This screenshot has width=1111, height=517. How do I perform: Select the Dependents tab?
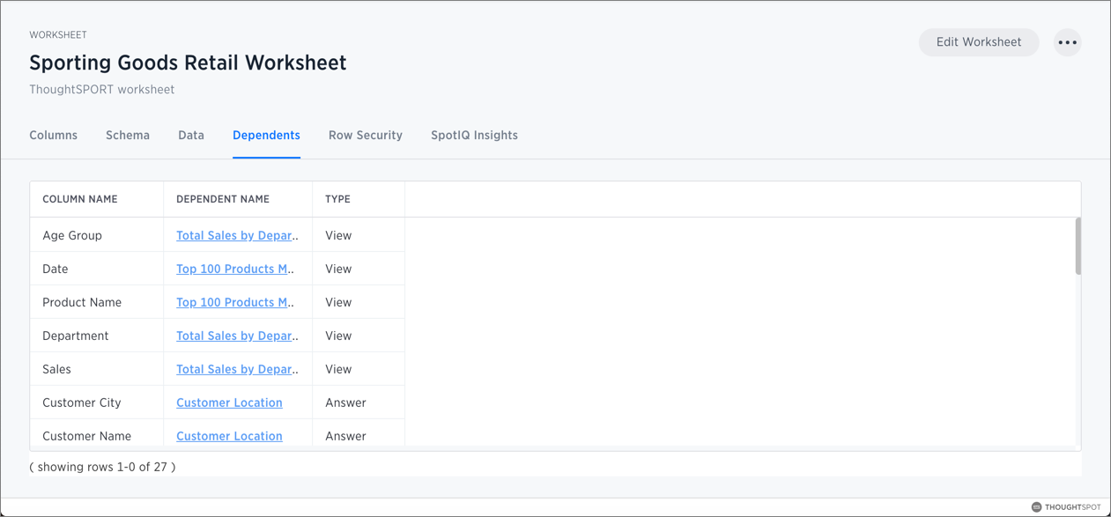coord(266,136)
